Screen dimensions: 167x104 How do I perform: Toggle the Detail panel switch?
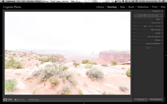coord(134,33)
